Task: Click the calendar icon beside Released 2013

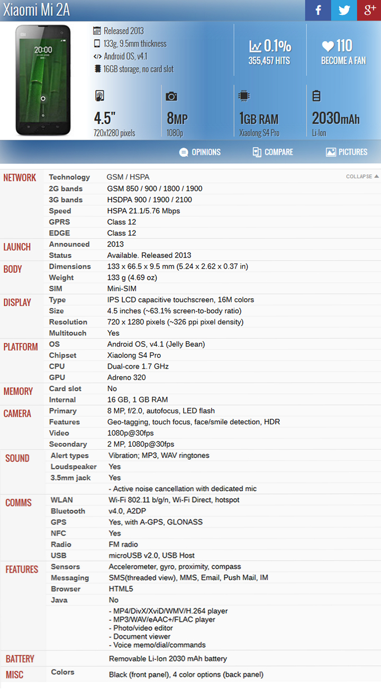Action: click(x=97, y=31)
